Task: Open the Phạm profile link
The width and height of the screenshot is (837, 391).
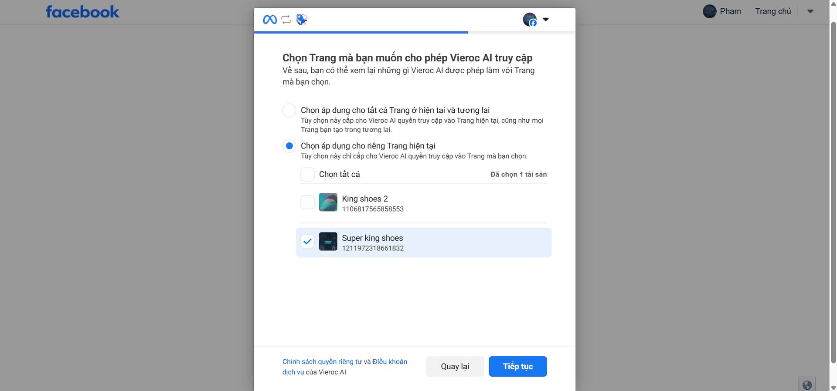Action: [730, 11]
